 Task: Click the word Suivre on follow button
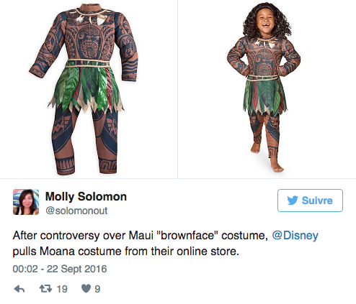pos(317,201)
